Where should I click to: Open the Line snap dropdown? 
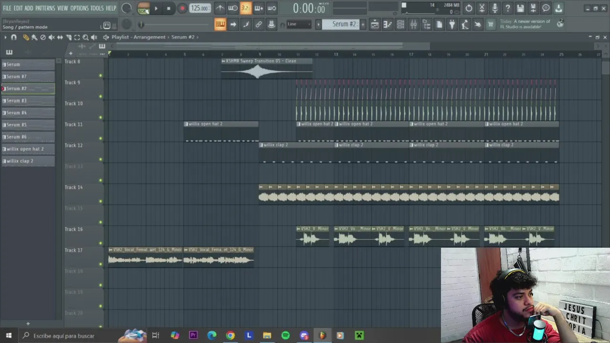(299, 24)
